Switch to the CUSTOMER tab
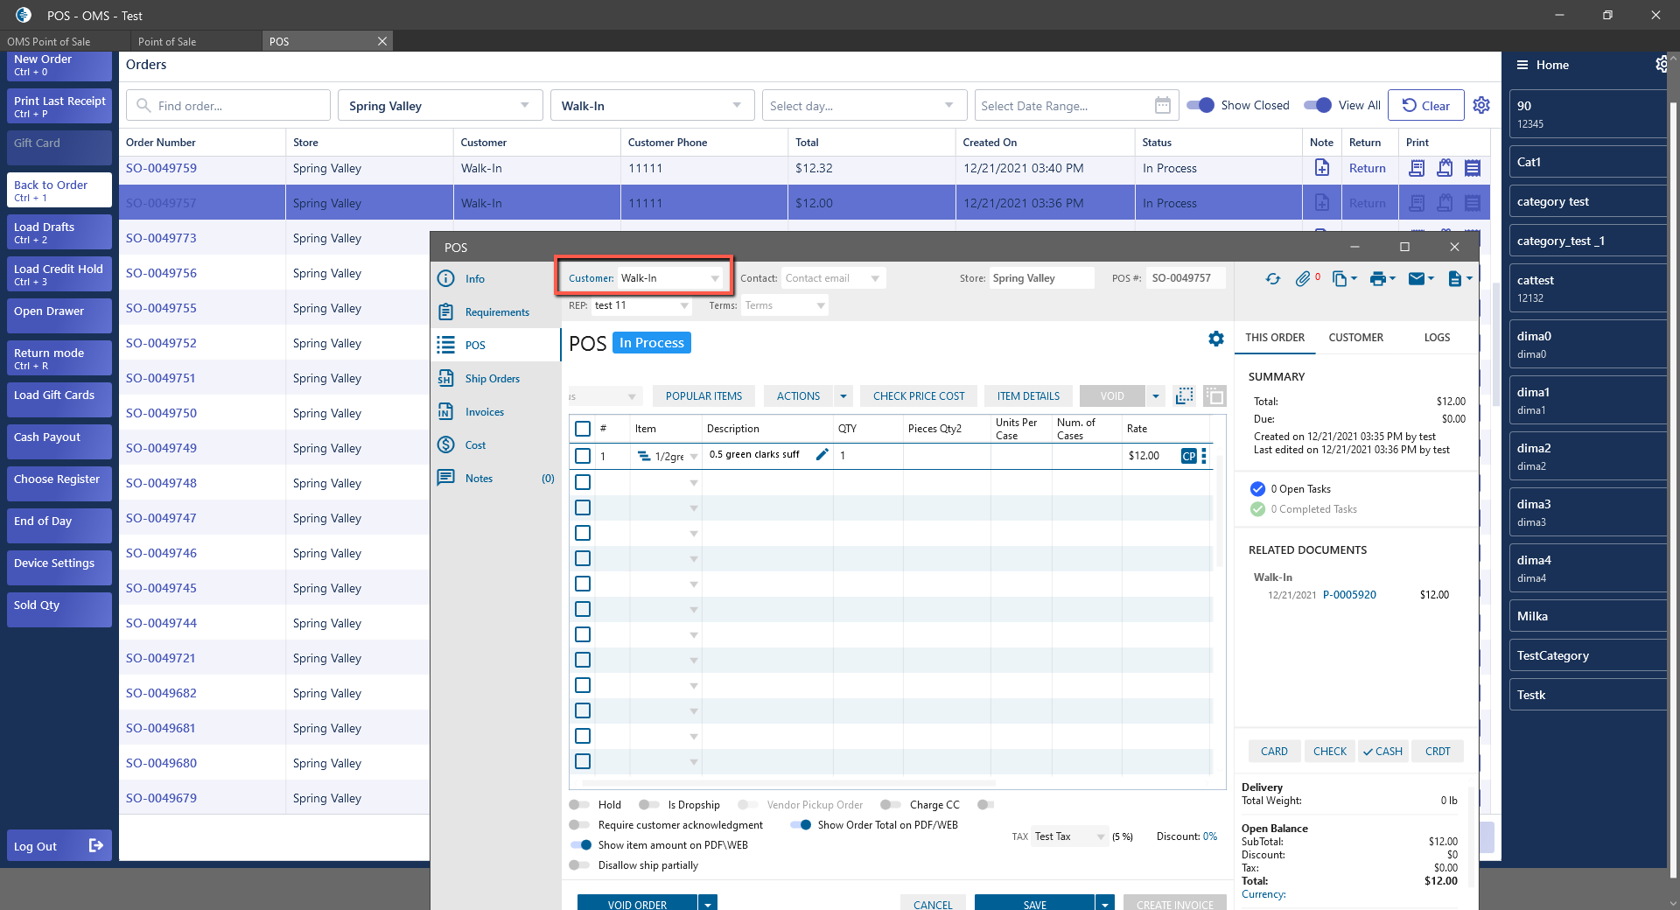 (x=1355, y=338)
